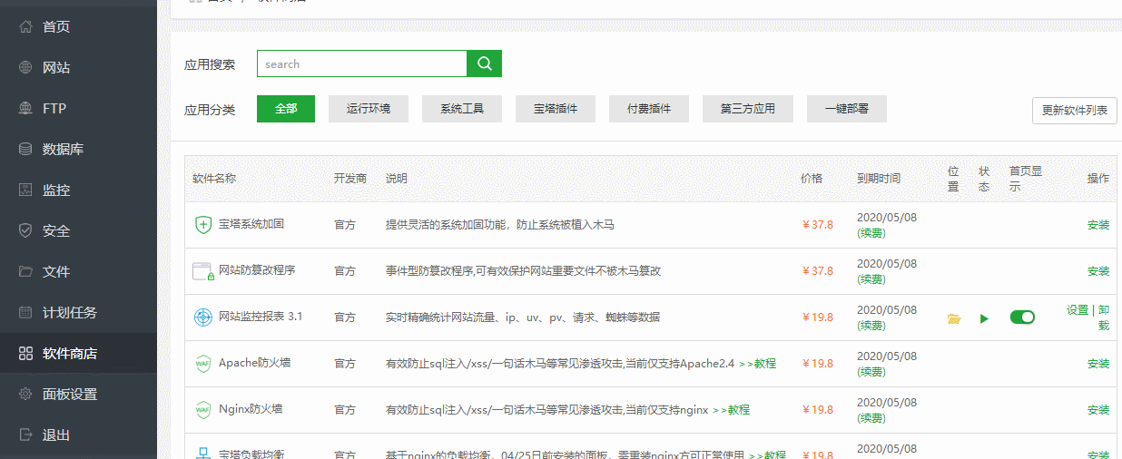This screenshot has height=459, width=1122.
Task: Click the 网站监控报表 globe icon
Action: click(x=202, y=317)
